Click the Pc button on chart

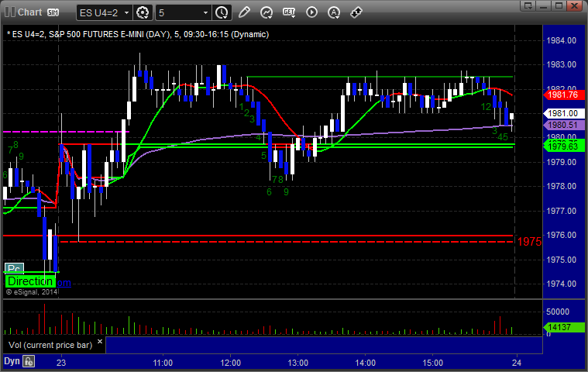[14, 268]
